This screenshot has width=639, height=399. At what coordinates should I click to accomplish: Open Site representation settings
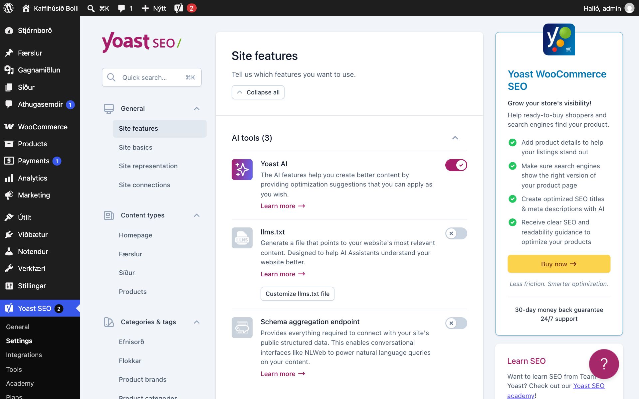(x=148, y=166)
